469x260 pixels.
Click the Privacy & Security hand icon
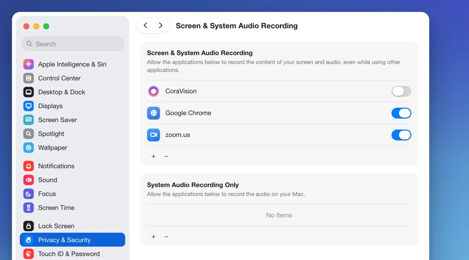point(29,240)
